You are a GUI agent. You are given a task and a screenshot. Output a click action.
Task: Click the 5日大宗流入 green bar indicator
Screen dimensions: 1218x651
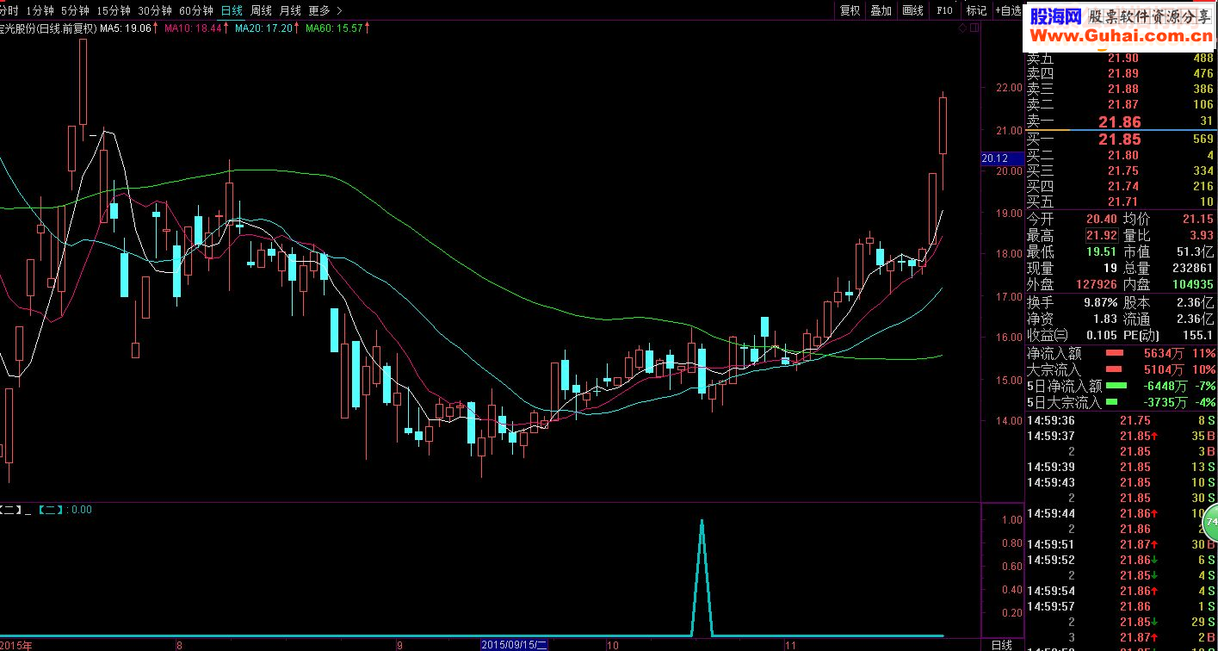(x=1111, y=402)
